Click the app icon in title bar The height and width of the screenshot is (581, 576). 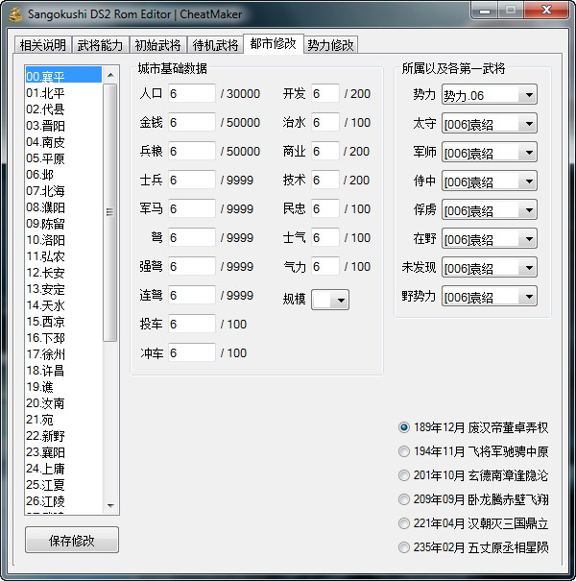click(13, 14)
